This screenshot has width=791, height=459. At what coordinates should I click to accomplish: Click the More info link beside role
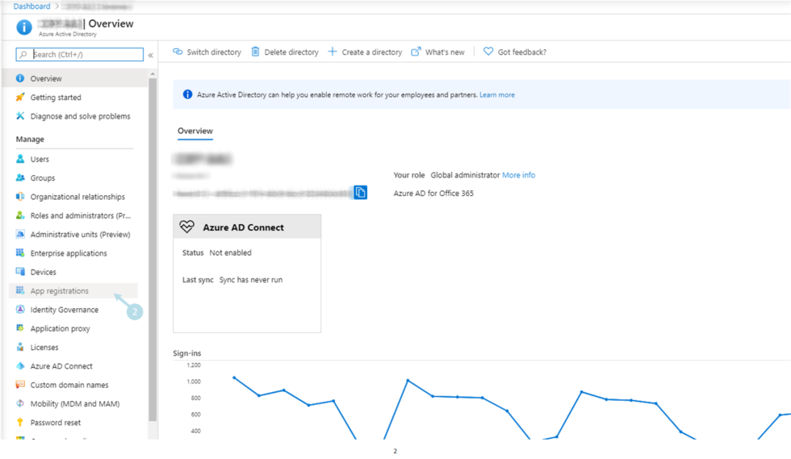pyautogui.click(x=518, y=175)
